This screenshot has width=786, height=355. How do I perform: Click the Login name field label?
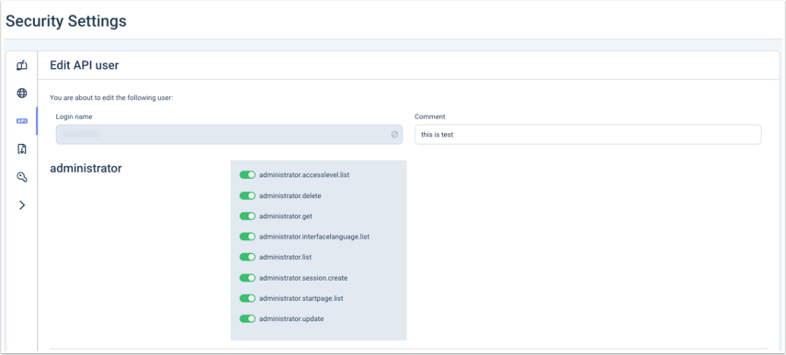pos(74,116)
